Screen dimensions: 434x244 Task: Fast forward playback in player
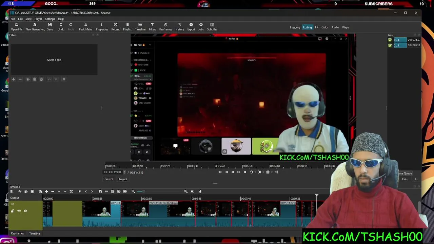pyautogui.click(x=239, y=172)
